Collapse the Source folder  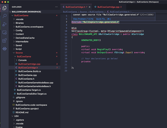pos(19,53)
